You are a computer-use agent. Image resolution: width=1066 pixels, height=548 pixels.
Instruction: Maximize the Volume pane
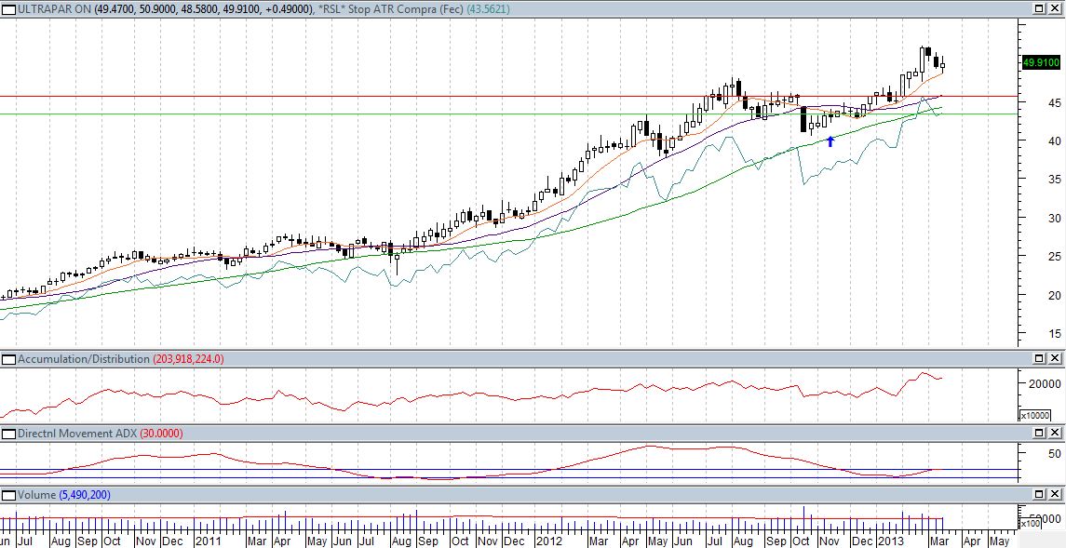coord(1040,495)
